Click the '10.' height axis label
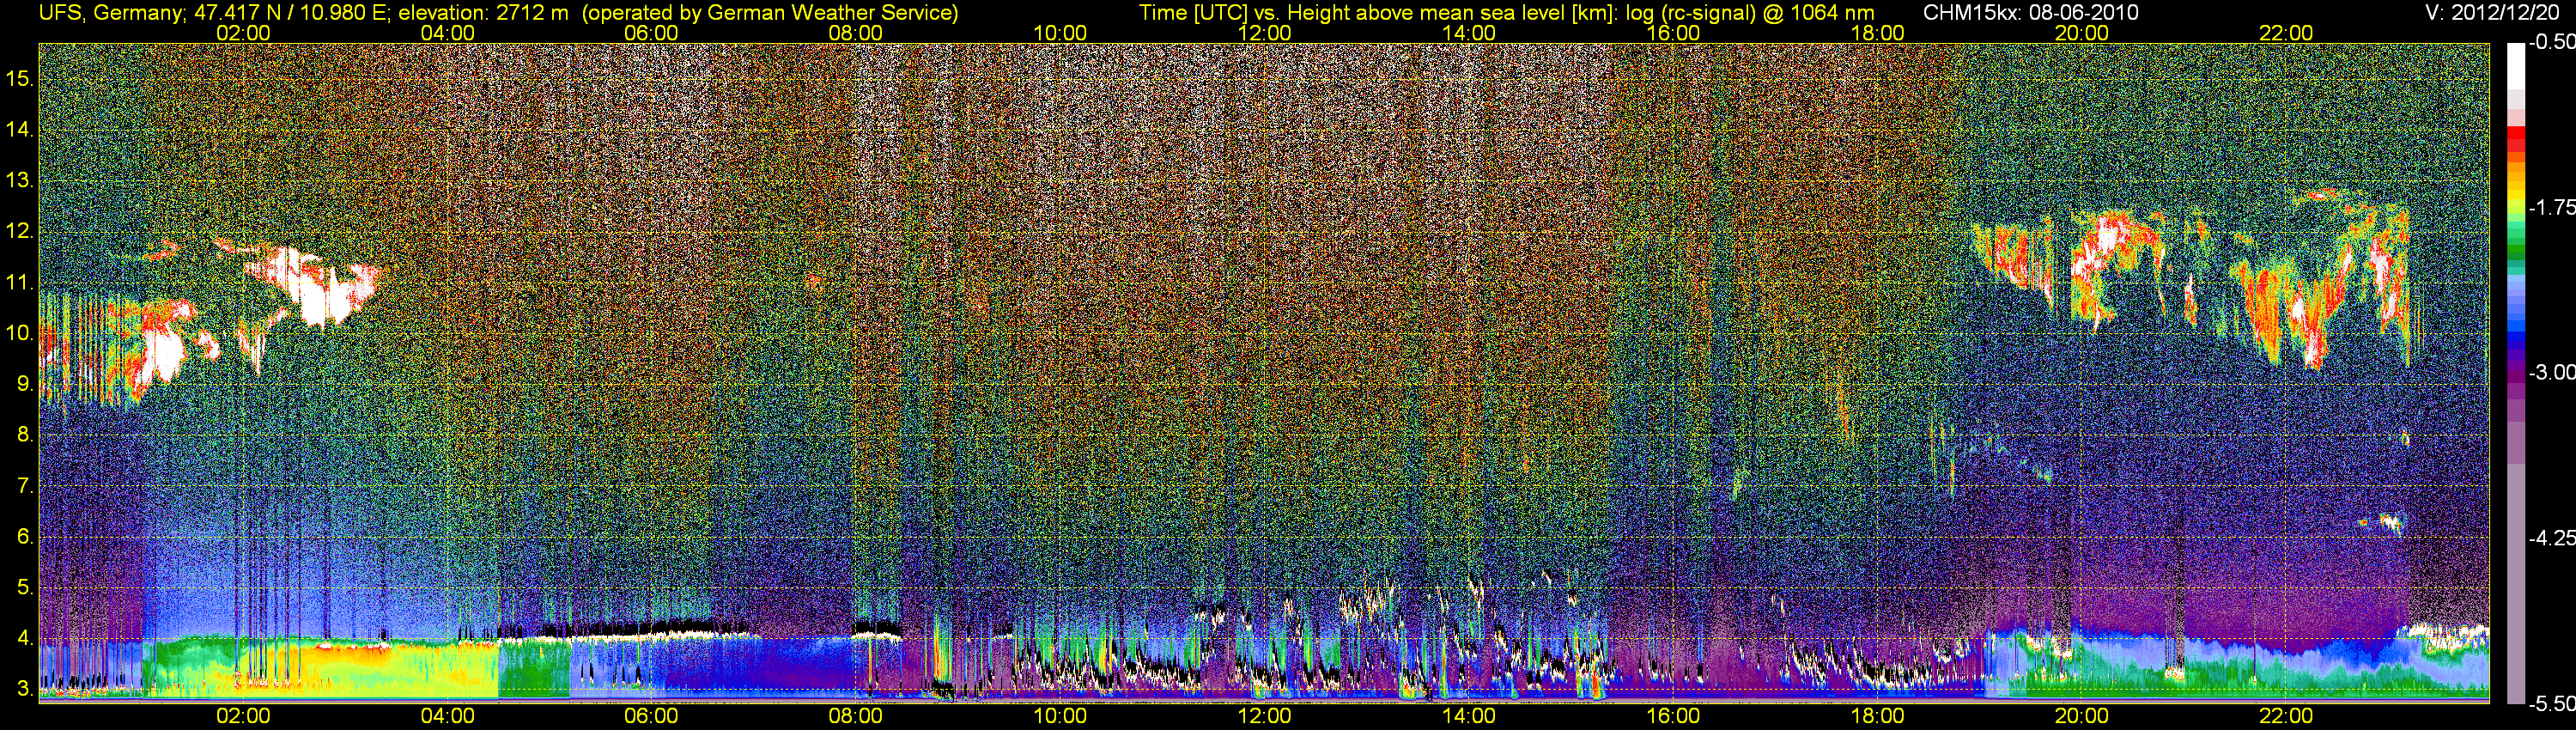This screenshot has height=730, width=2576. 20,333
